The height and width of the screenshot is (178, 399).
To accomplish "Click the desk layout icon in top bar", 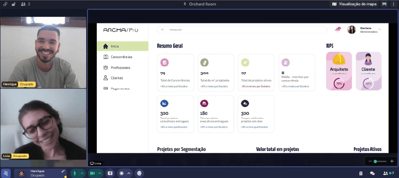I will coord(384,4).
